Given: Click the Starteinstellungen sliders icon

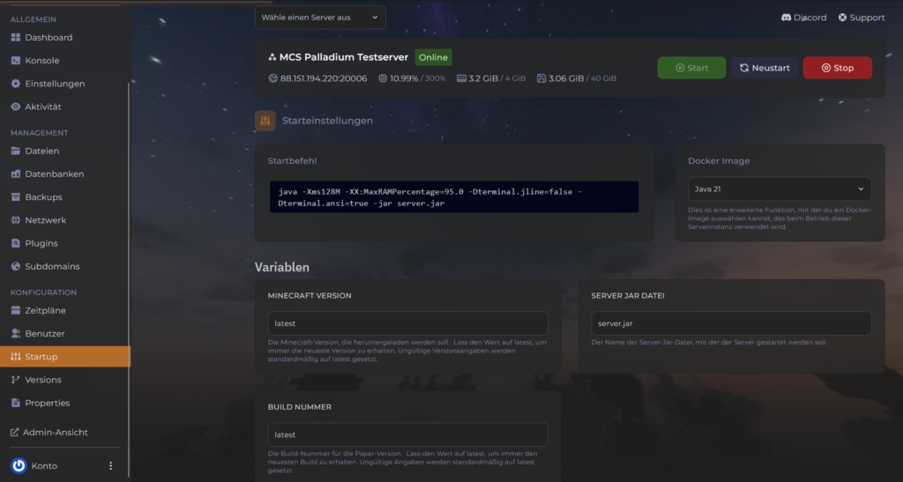Looking at the screenshot, I should (x=265, y=121).
